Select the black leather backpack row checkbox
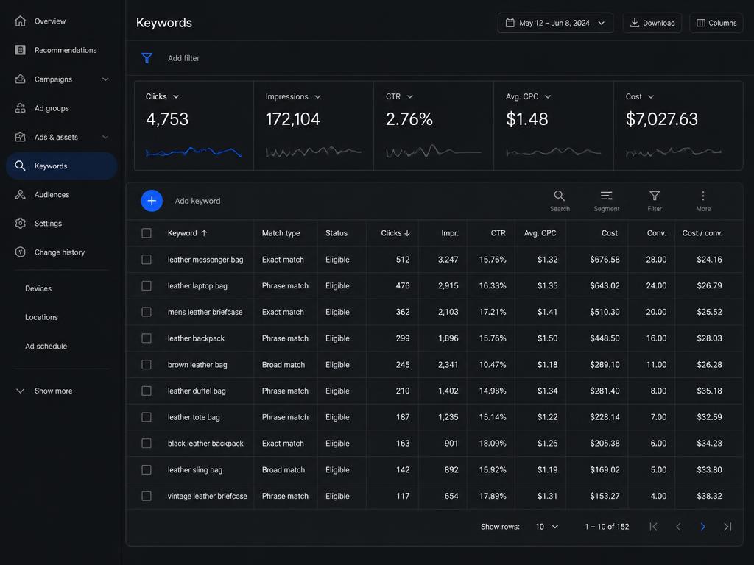The width and height of the screenshot is (754, 565). tap(147, 444)
